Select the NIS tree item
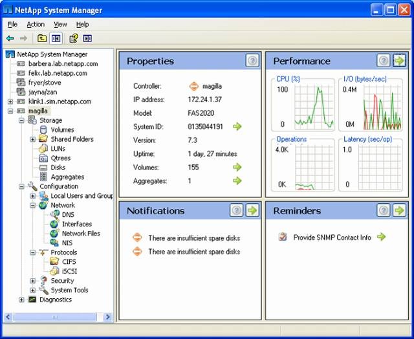Viewport: 414px width, 339px height. click(x=67, y=243)
